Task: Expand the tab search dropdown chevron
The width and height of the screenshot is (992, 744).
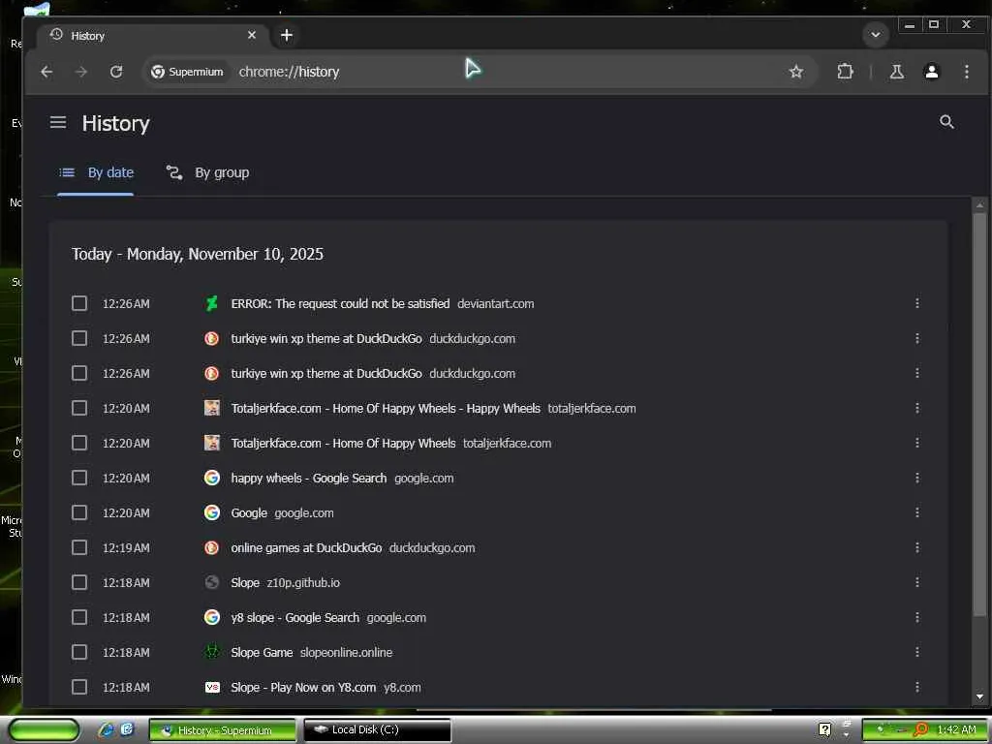Action: click(876, 35)
